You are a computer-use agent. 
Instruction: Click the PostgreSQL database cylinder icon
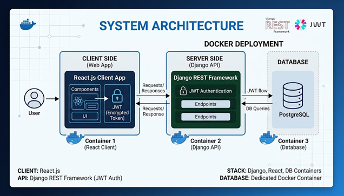point(293,96)
